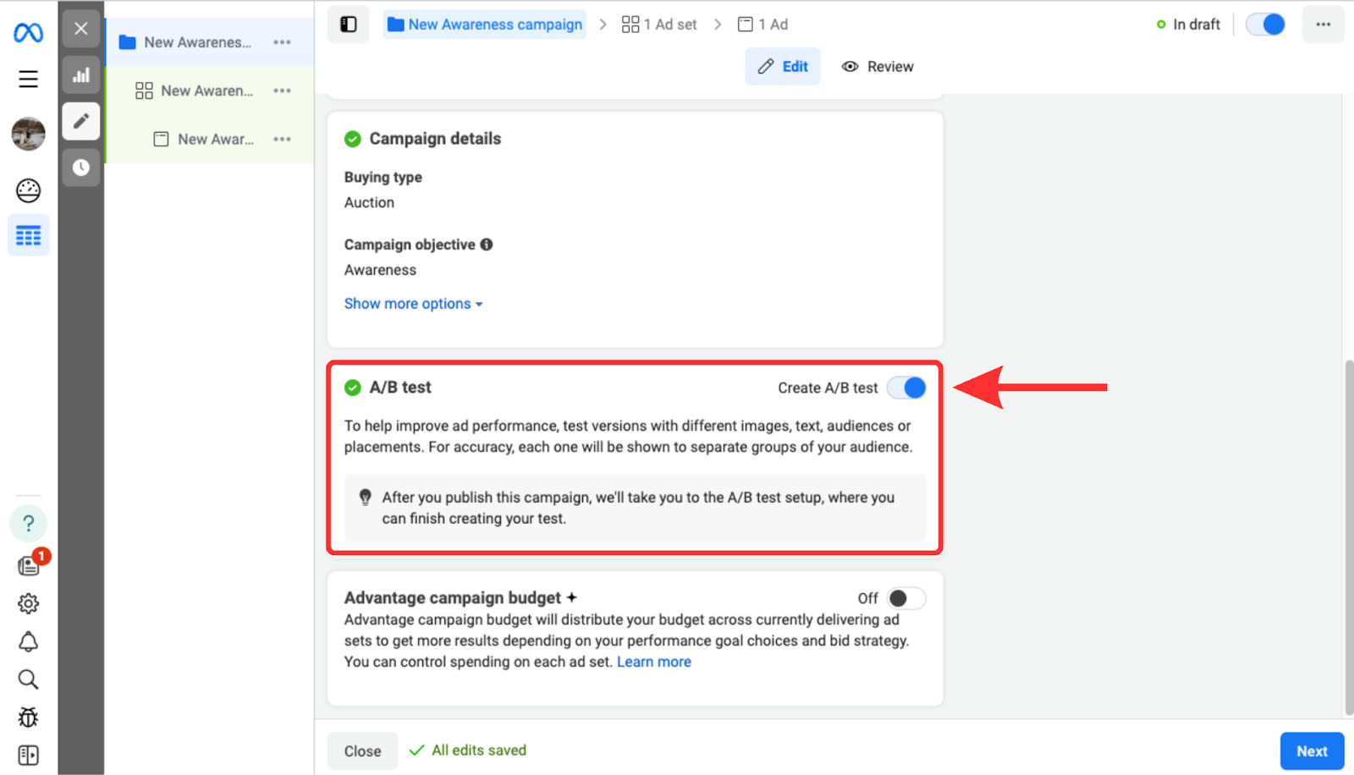Screen dimensions: 1354x775
Task: Enable the Advantage campaign budget toggle
Action: pos(906,598)
